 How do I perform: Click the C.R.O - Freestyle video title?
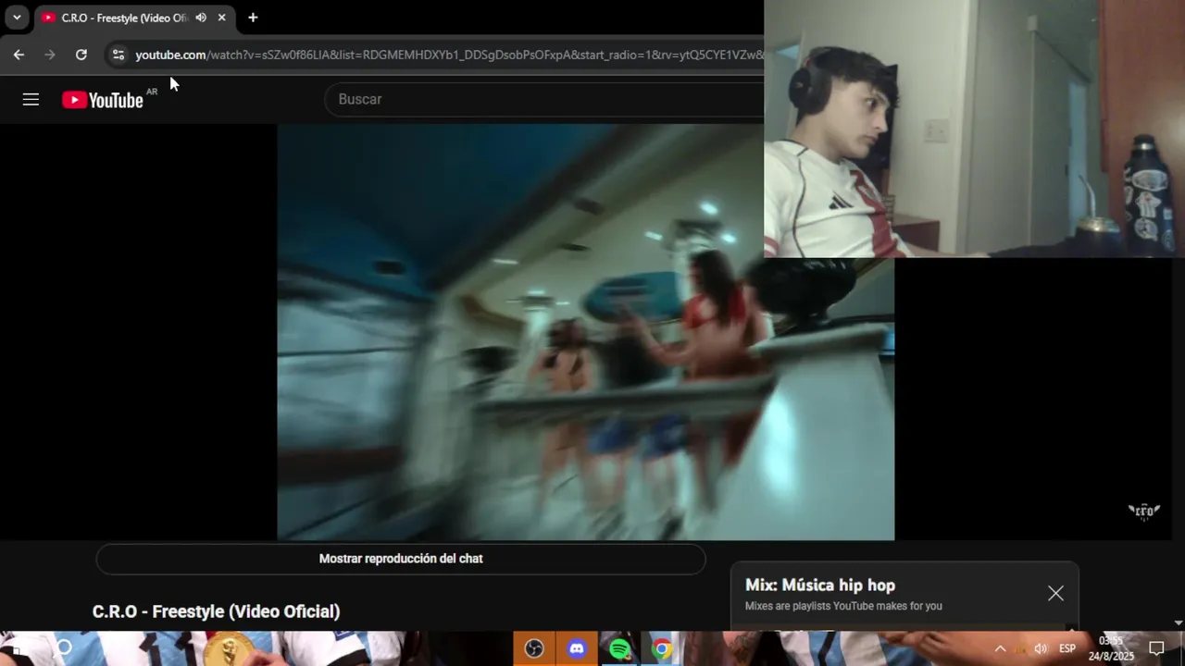tap(216, 611)
